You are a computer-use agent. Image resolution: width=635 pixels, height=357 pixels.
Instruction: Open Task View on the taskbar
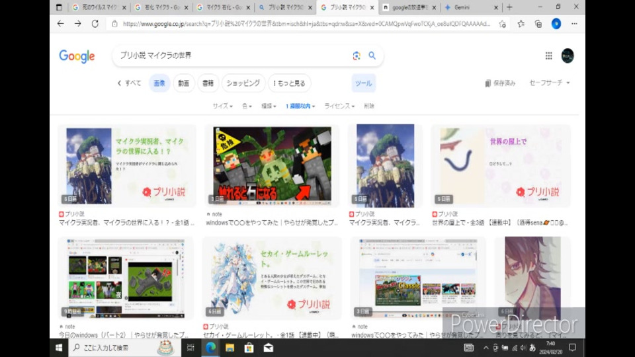tap(190, 348)
